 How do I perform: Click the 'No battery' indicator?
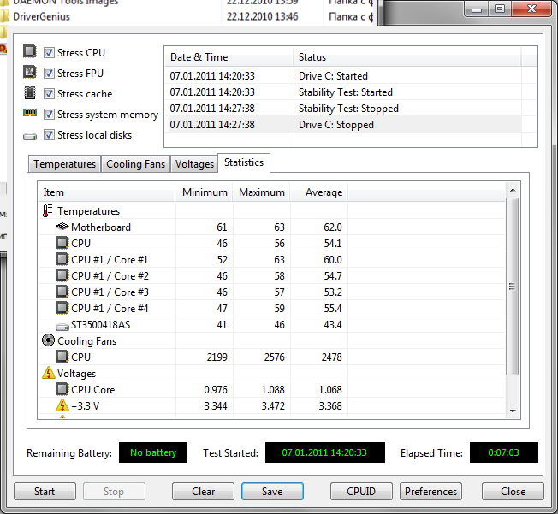coord(153,452)
